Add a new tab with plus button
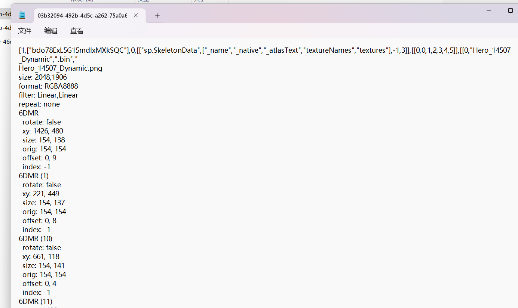518x308 pixels. (157, 16)
